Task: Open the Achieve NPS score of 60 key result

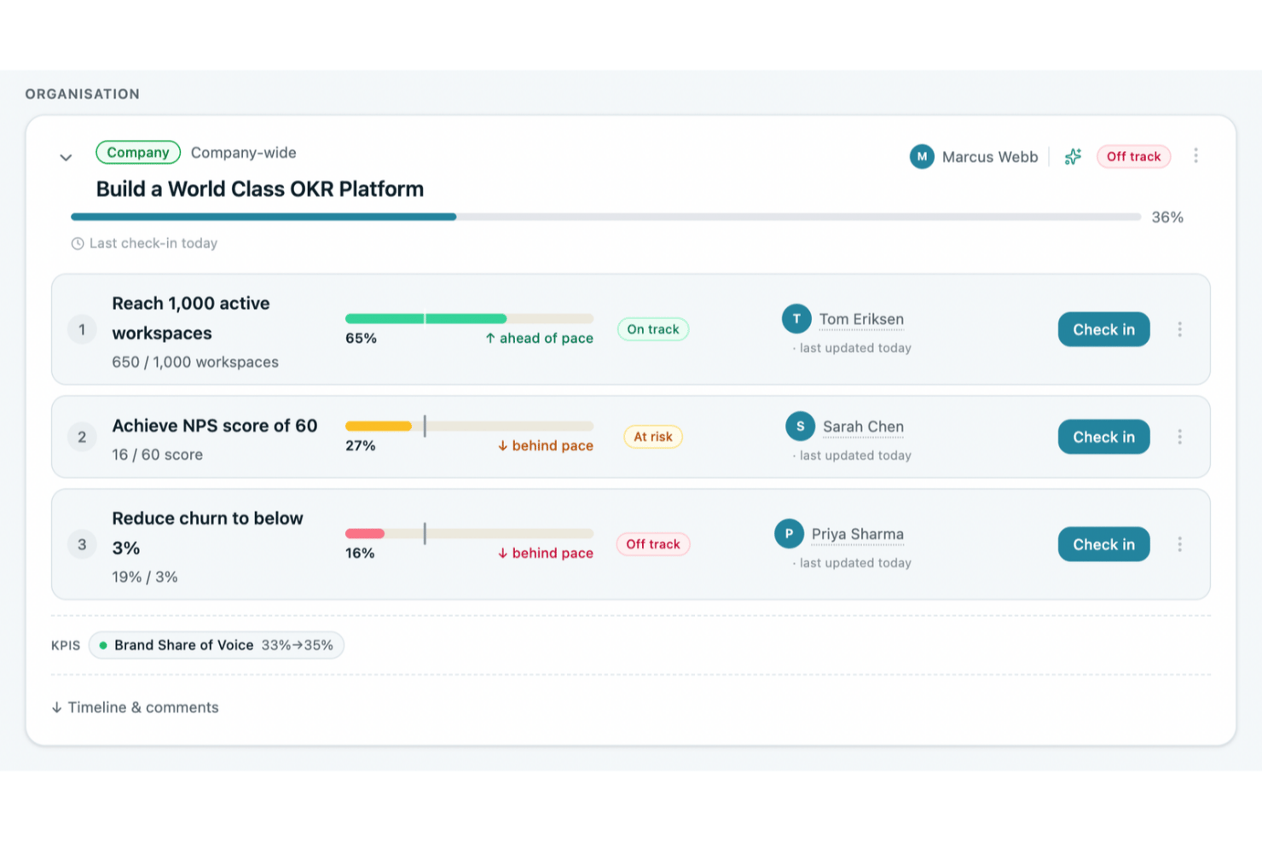Action: coord(215,426)
